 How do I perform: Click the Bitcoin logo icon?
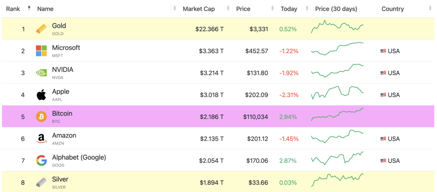pos(41,117)
